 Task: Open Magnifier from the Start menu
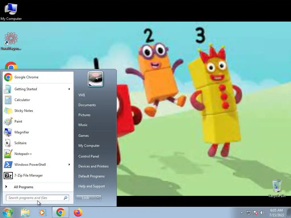pyautogui.click(x=38, y=132)
